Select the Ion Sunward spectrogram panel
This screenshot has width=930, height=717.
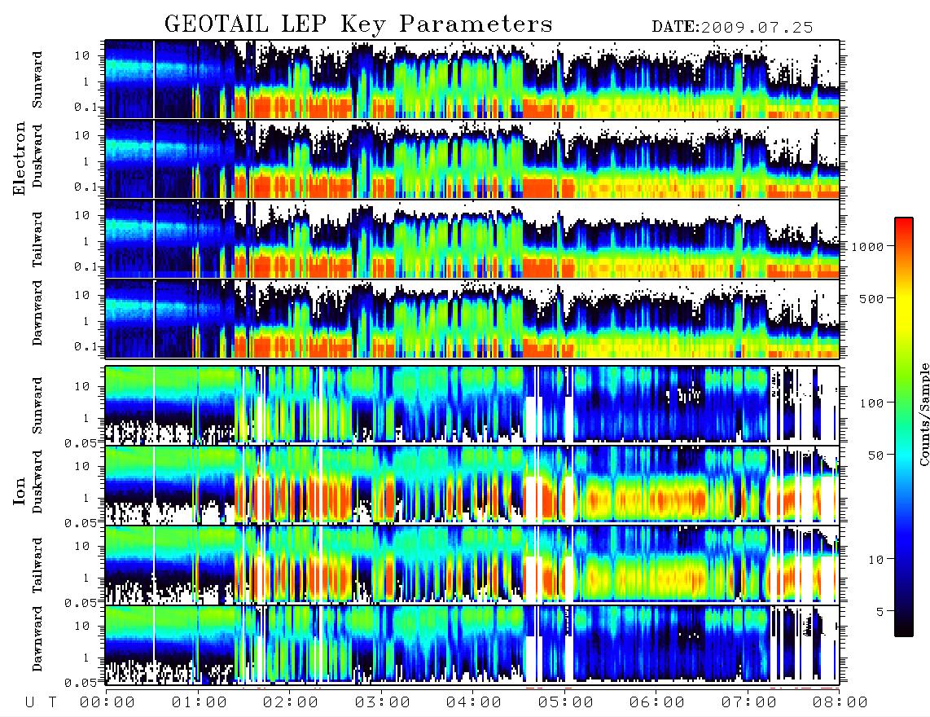(x=472, y=405)
